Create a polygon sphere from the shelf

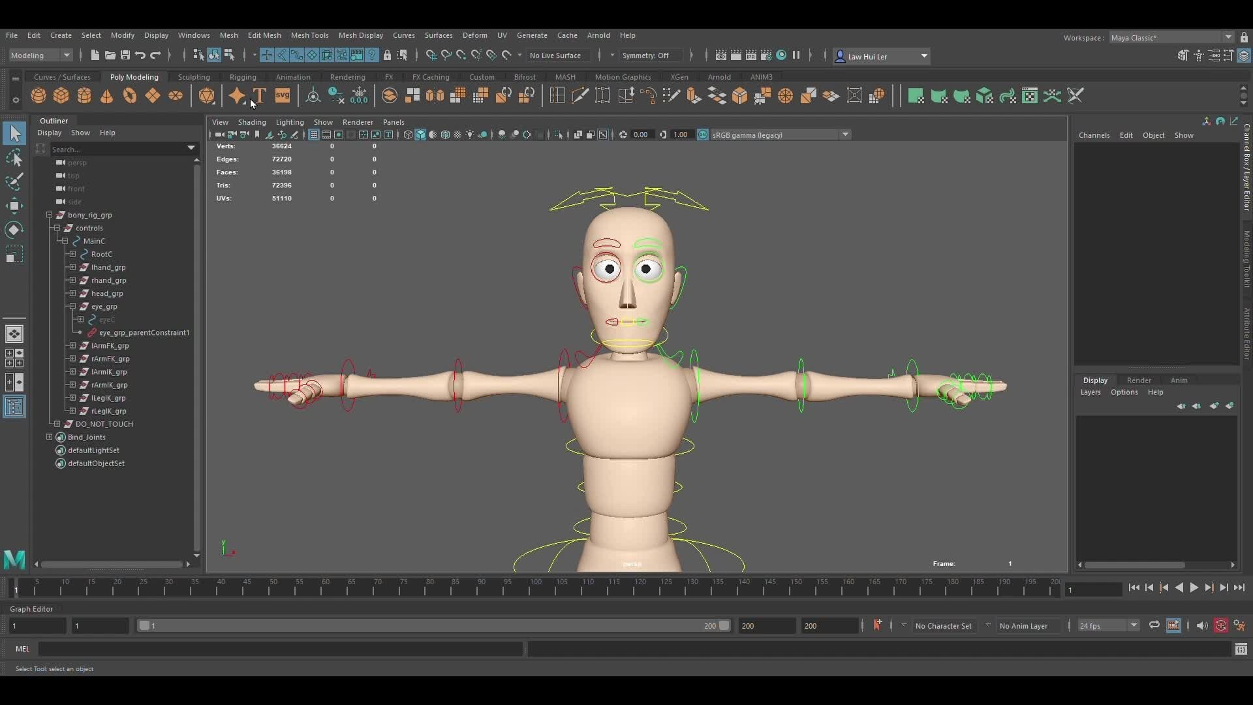pos(38,96)
